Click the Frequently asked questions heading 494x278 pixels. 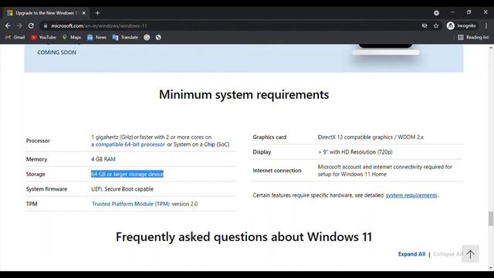244,237
